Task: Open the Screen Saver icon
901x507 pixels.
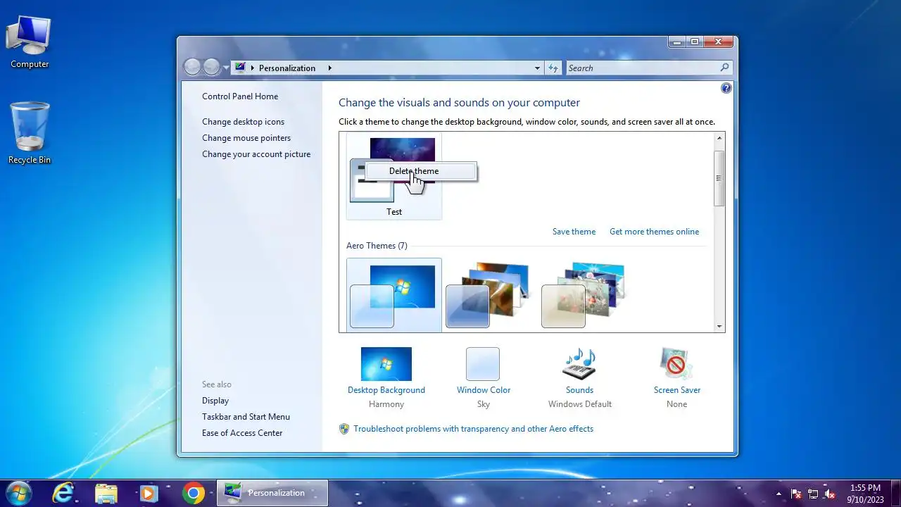Action: point(676,364)
